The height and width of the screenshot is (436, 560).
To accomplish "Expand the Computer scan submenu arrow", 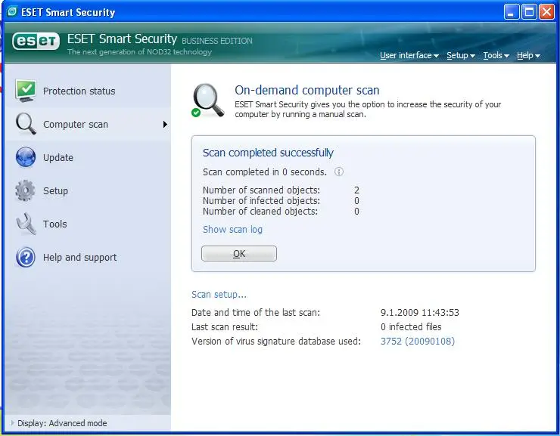I will [x=165, y=124].
